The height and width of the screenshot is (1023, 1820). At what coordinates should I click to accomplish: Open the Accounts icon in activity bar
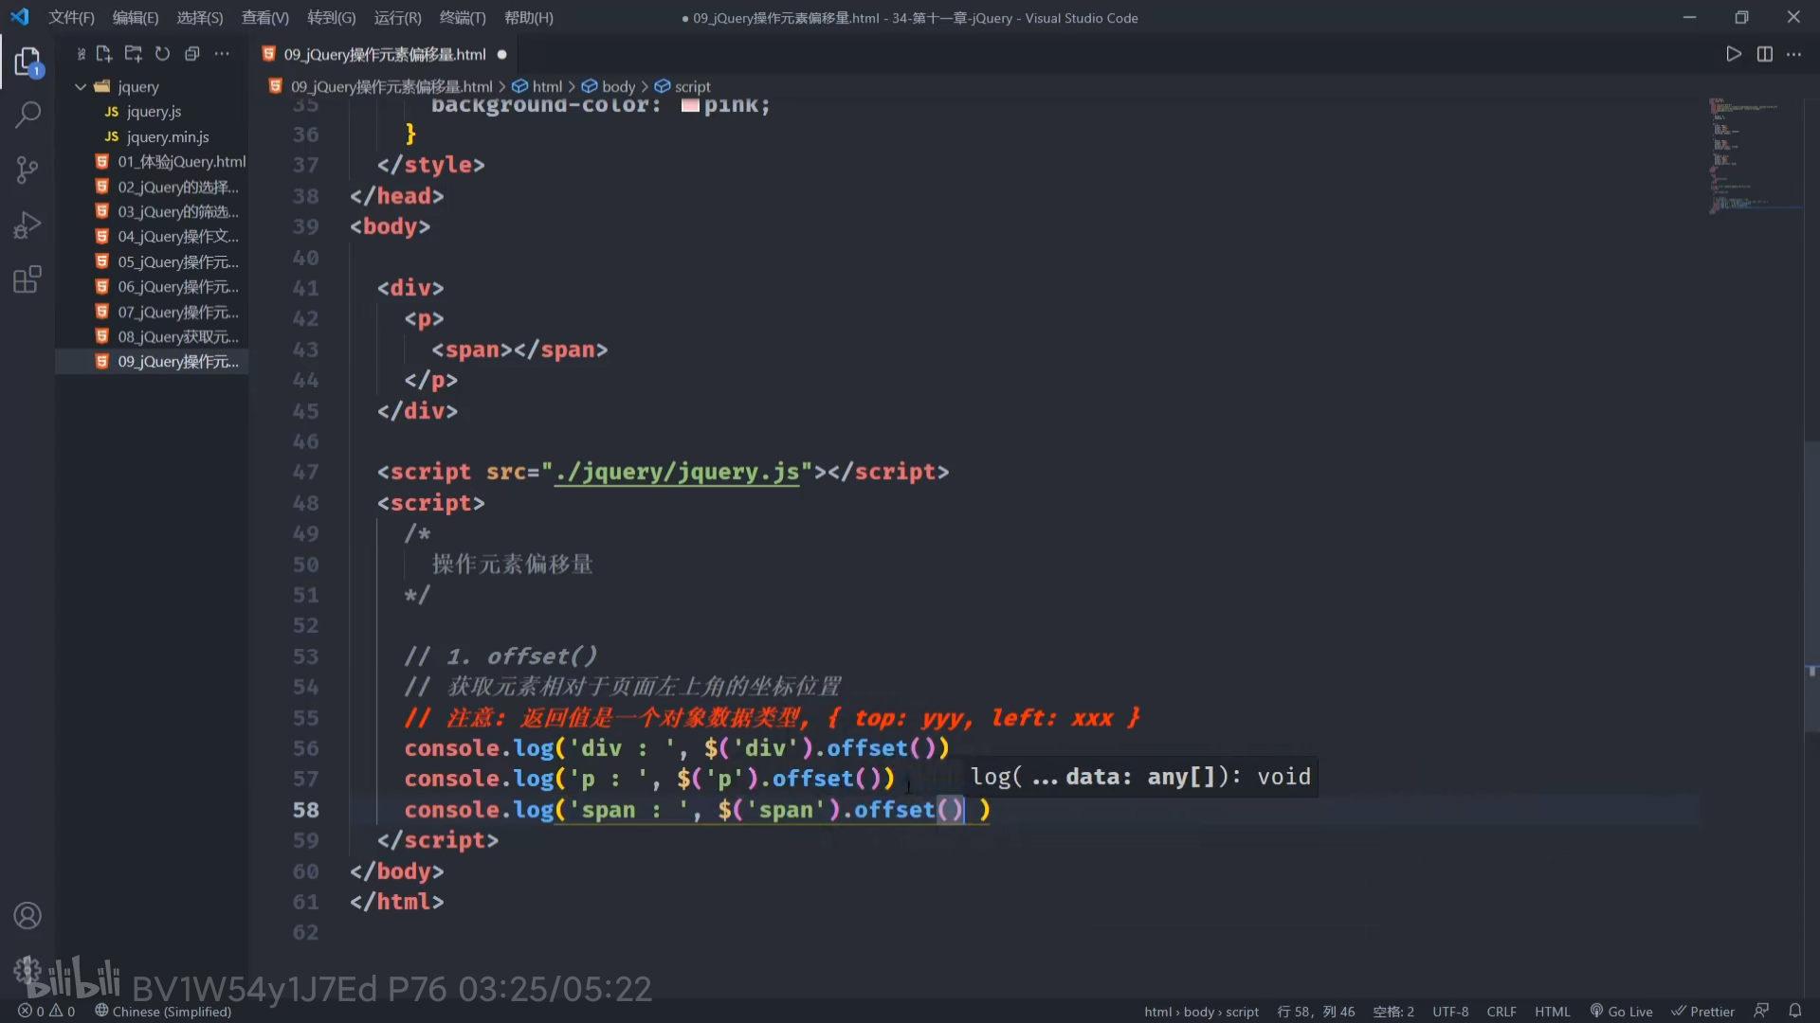[x=27, y=916]
